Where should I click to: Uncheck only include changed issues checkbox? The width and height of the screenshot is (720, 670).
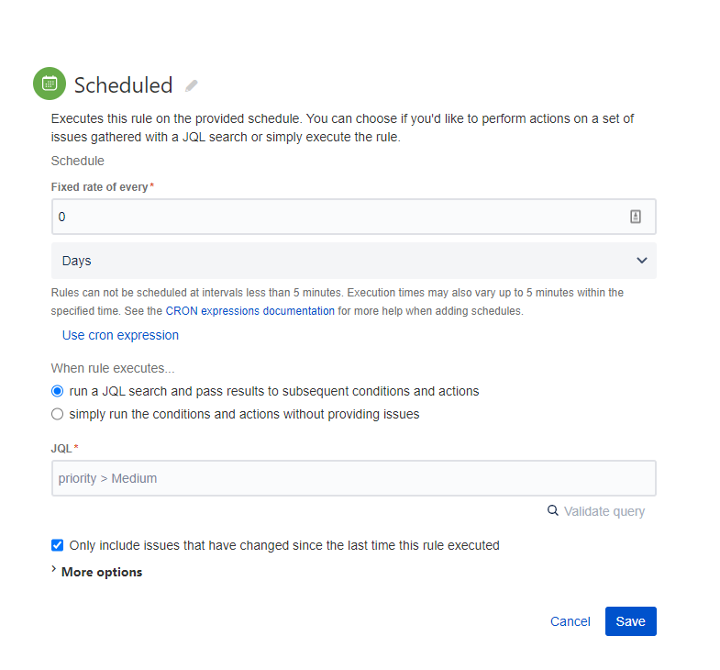coord(58,545)
